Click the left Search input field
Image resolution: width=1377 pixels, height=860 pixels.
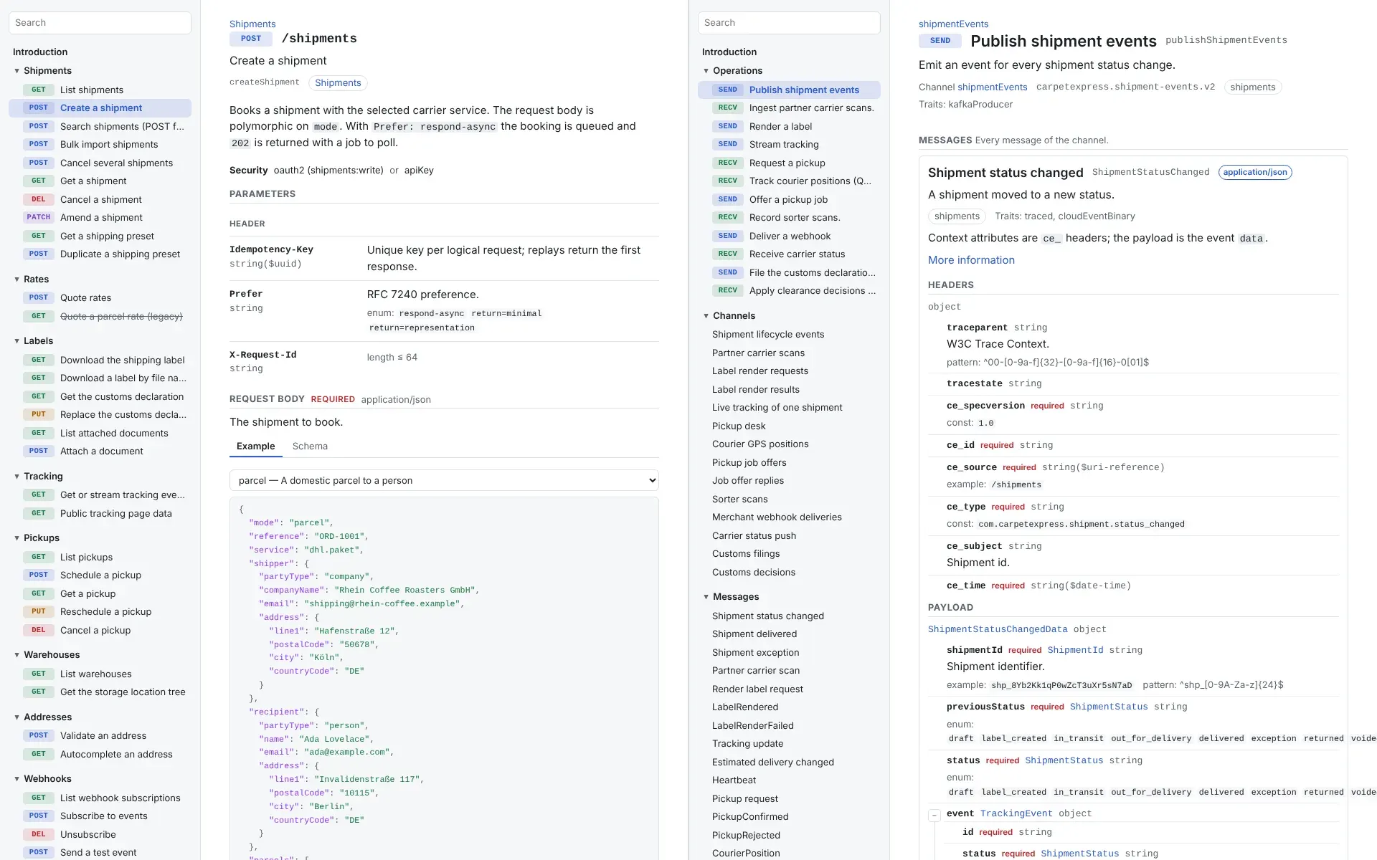100,23
